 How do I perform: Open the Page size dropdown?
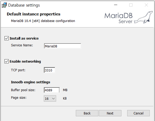click(50, 98)
